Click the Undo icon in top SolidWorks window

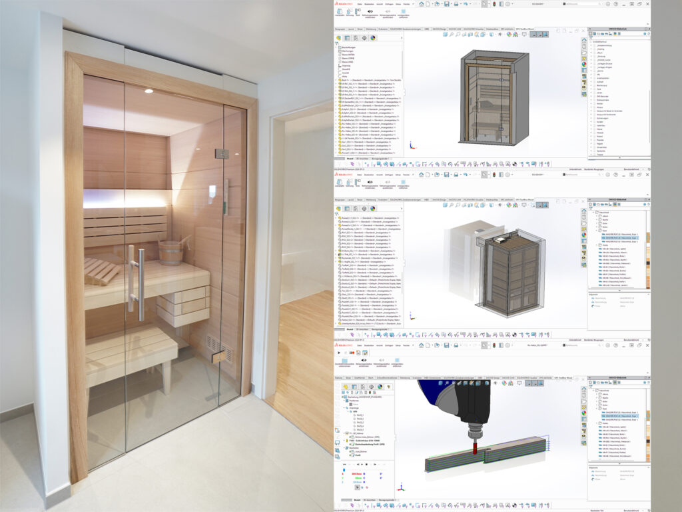[x=466, y=4]
